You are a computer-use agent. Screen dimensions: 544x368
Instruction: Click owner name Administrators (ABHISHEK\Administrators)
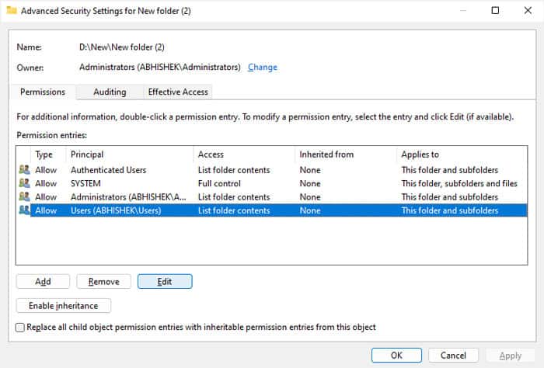pos(159,67)
